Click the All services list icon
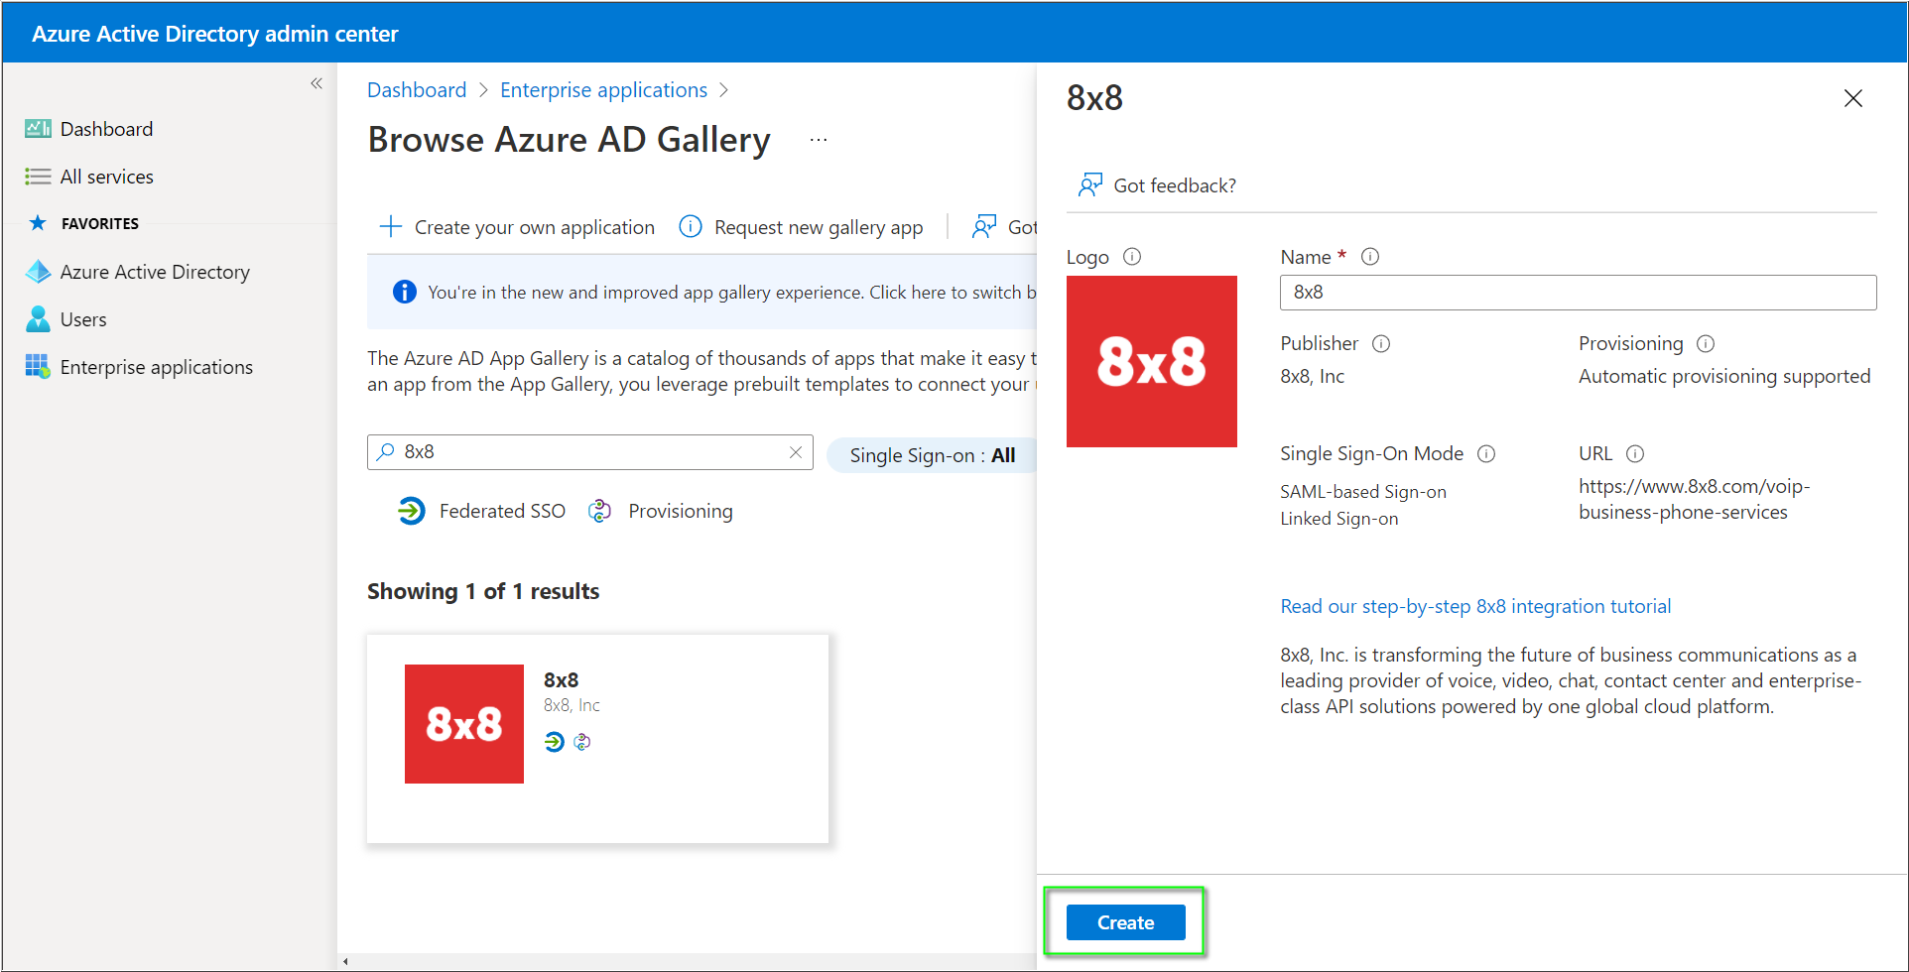This screenshot has height=972, width=1909. [38, 177]
